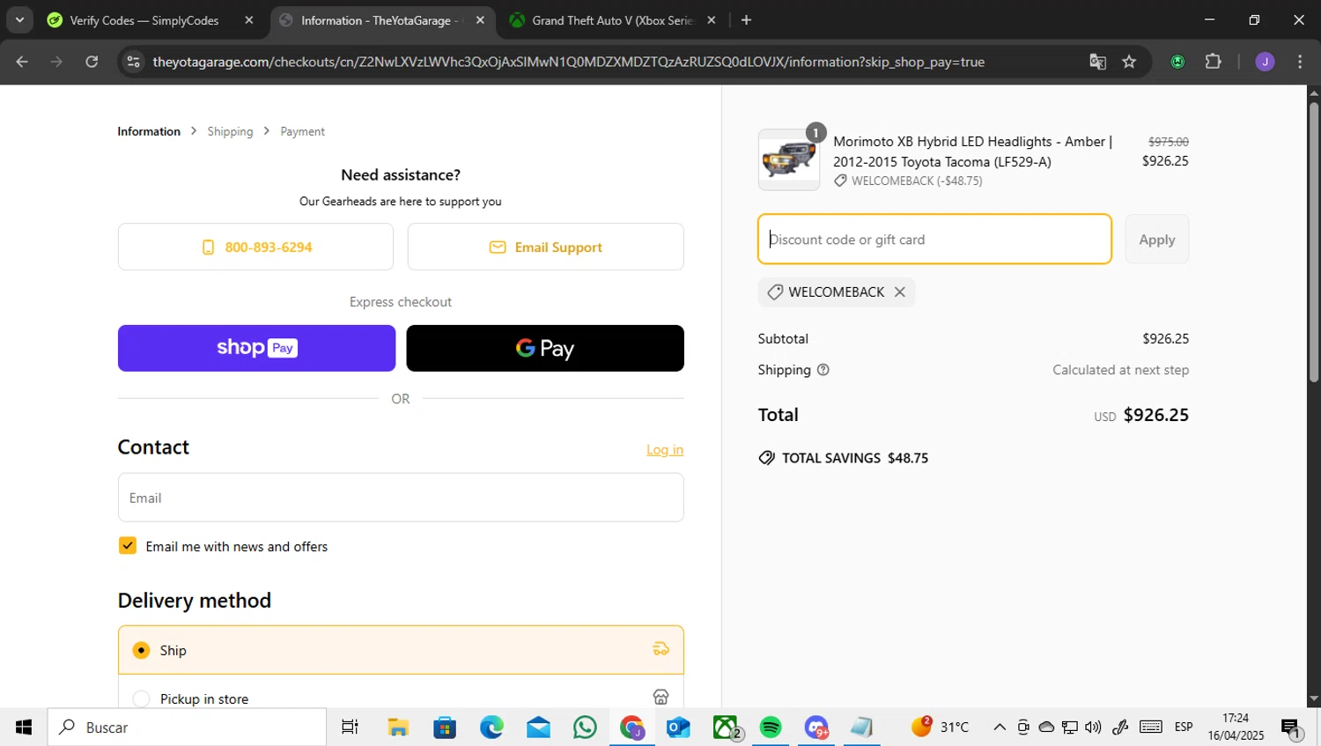Select the Ship delivery method
This screenshot has height=746, width=1321.
(401, 650)
